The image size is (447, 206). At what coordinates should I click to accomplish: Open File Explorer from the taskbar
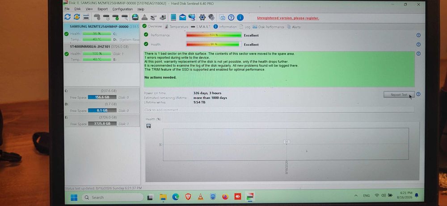pos(163,197)
